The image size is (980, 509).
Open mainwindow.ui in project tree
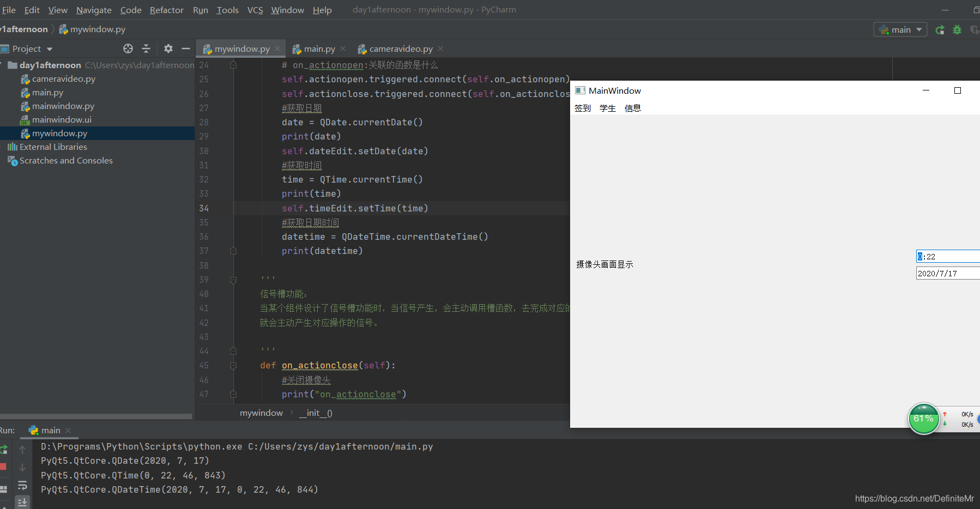(62, 119)
